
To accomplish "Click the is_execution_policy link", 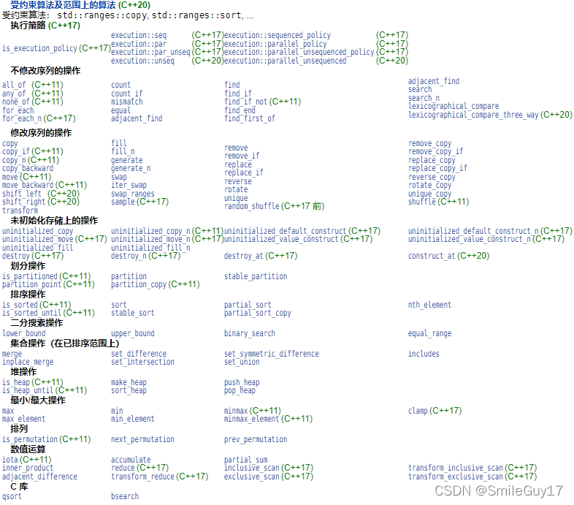I will 39,48.
